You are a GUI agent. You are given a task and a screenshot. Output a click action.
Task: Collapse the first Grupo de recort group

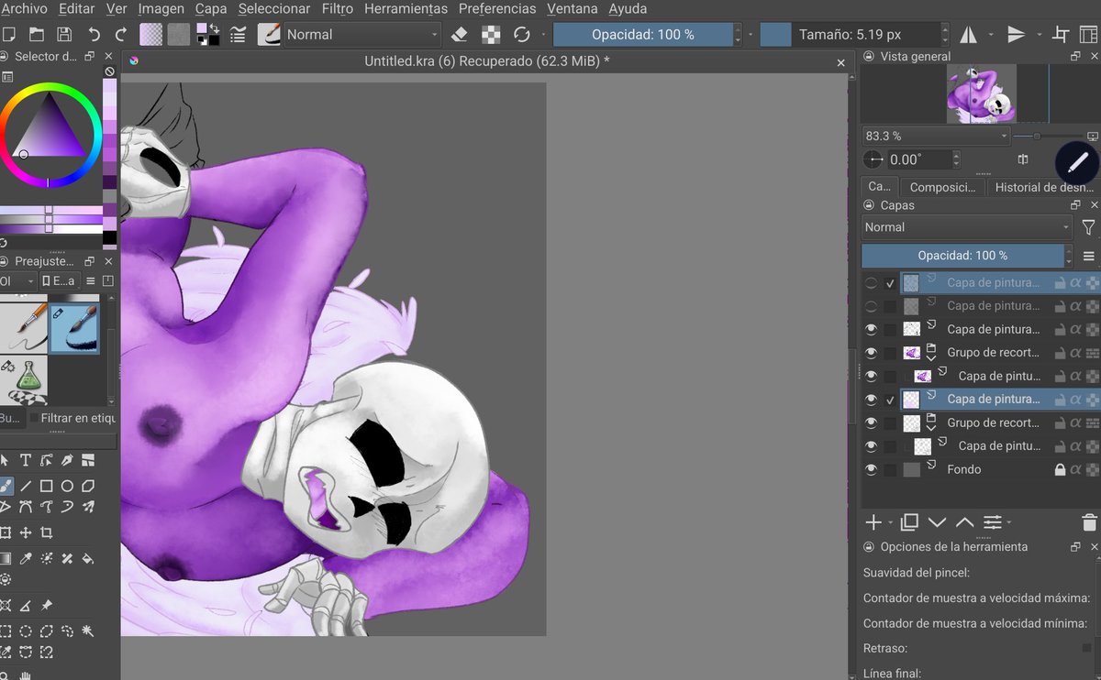(x=930, y=358)
